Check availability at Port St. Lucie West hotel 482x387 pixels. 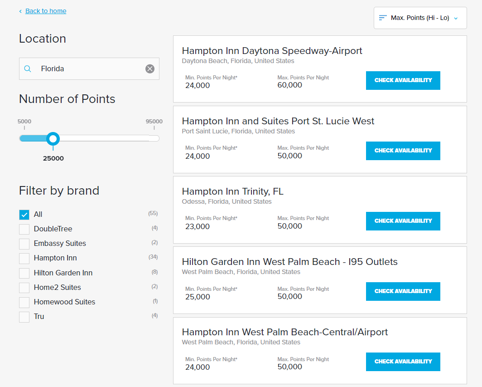[403, 151]
